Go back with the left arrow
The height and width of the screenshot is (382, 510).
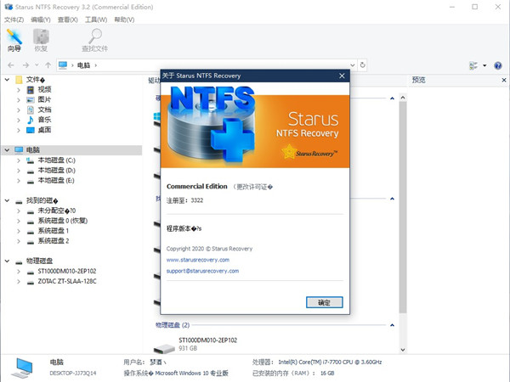click(11, 65)
